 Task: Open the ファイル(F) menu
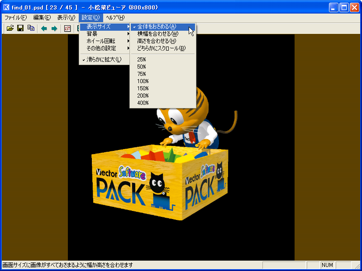(16, 18)
